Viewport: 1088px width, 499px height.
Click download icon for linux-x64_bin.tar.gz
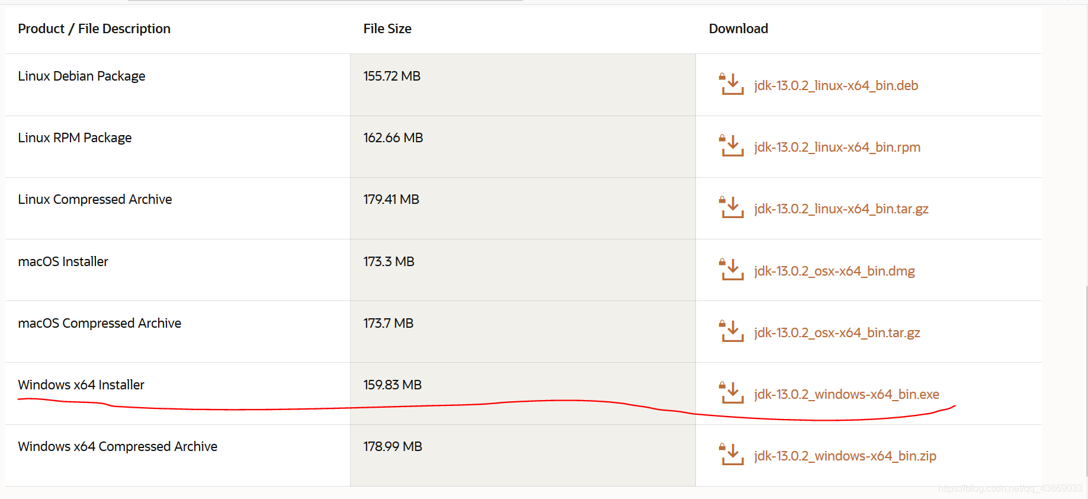(x=731, y=207)
